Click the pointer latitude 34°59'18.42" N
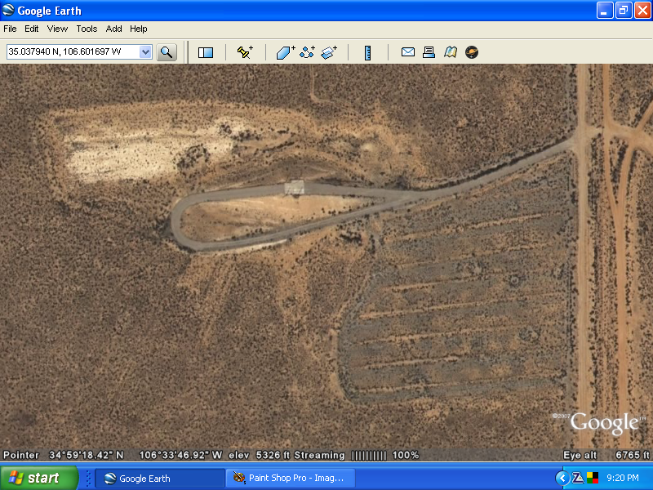The height and width of the screenshot is (490, 653). pos(87,455)
